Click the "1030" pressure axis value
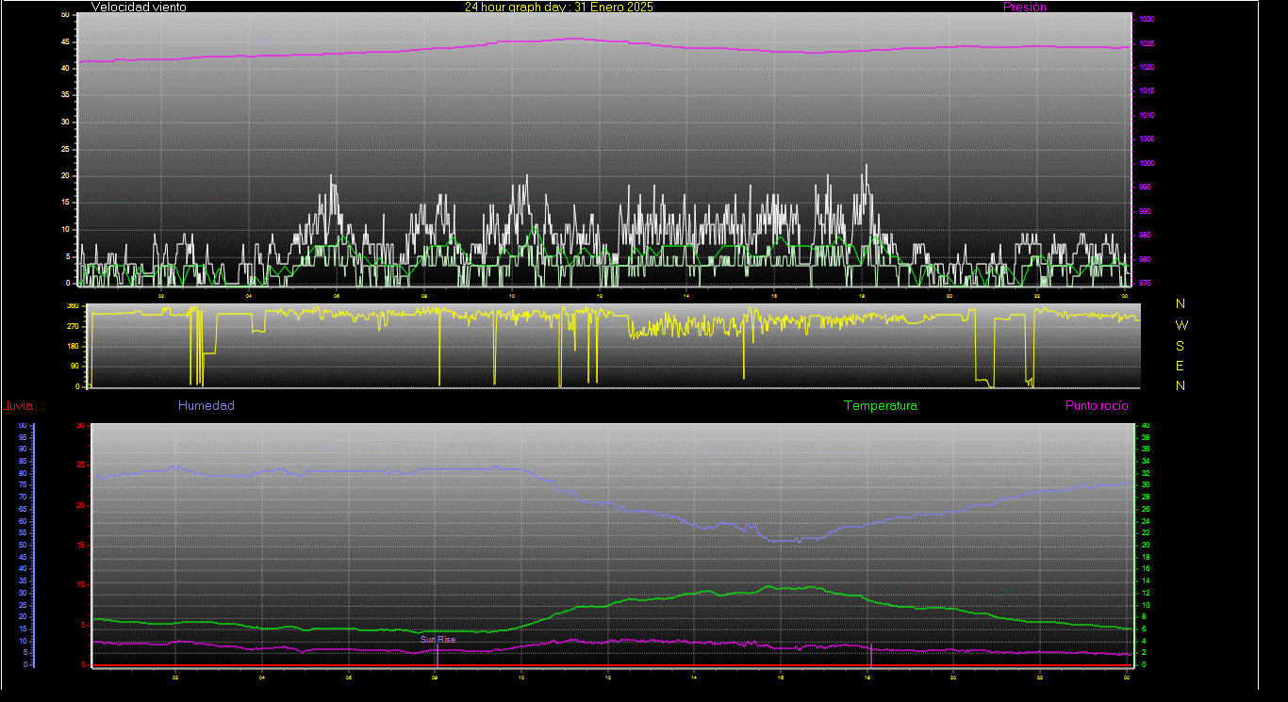The height and width of the screenshot is (702, 1288). pos(1146,20)
